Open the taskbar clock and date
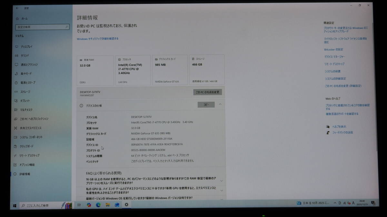Image resolution: width=387 pixels, height=217 pixels. click(x=362, y=203)
